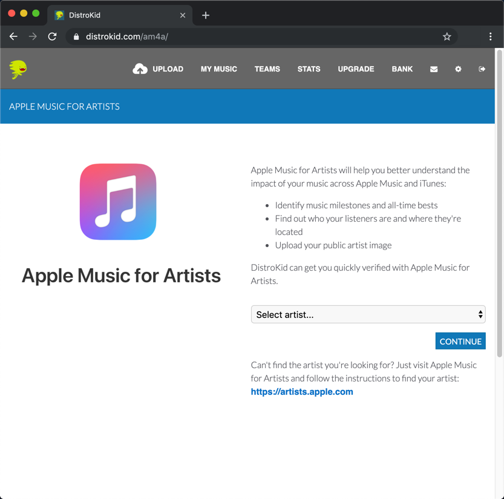Open the Select artist dropdown
This screenshot has height=499, width=504.
tap(368, 314)
